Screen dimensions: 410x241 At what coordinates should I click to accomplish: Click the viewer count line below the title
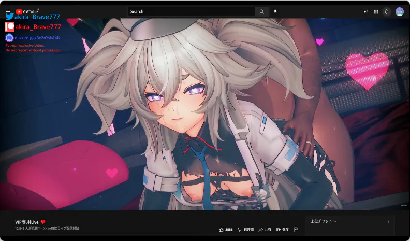(x=47, y=228)
